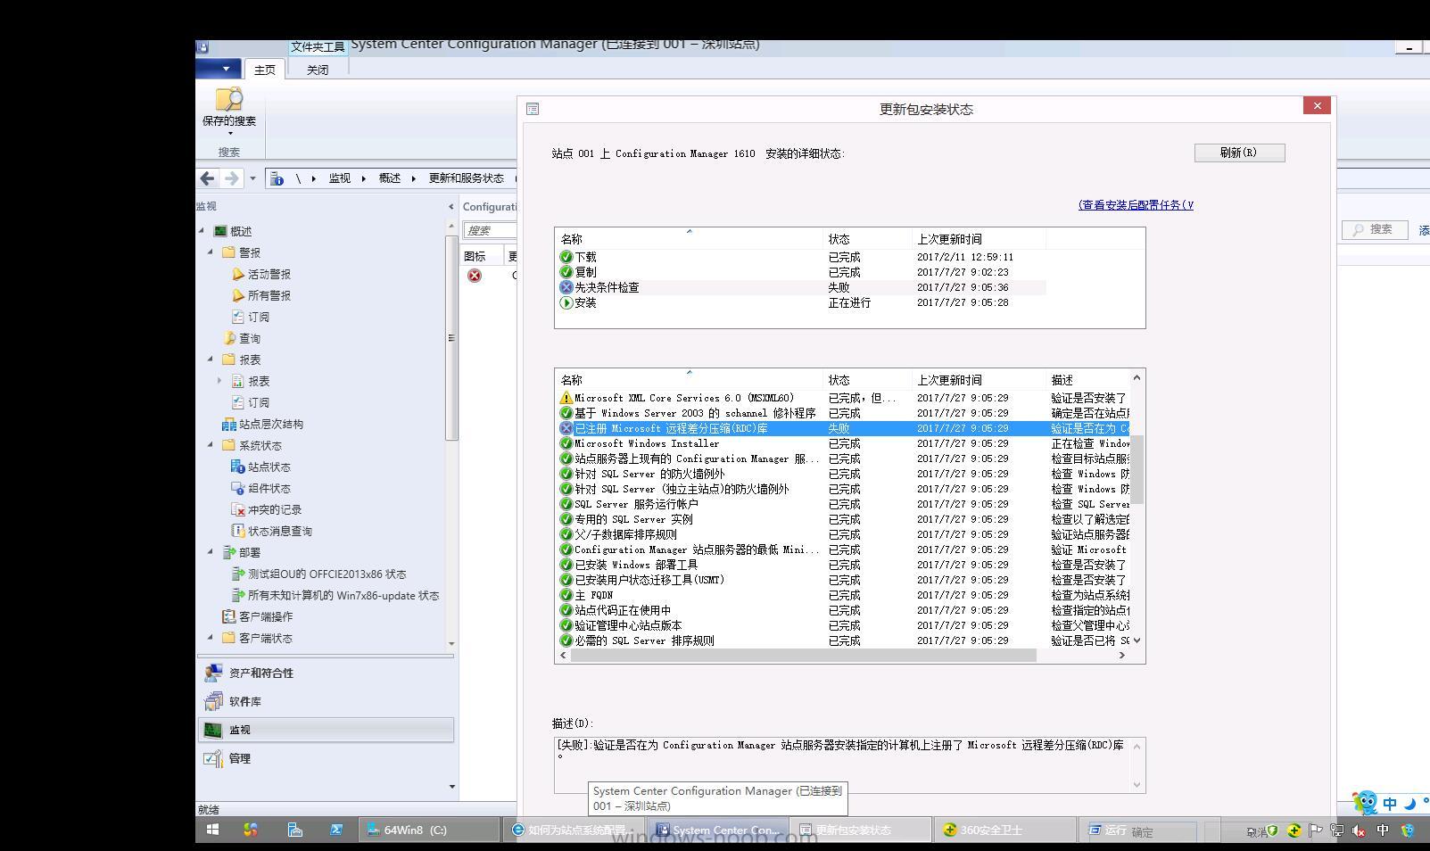Screen dimensions: 1430x851
Task: Open the 冲突的记录 node
Action: (x=274, y=509)
